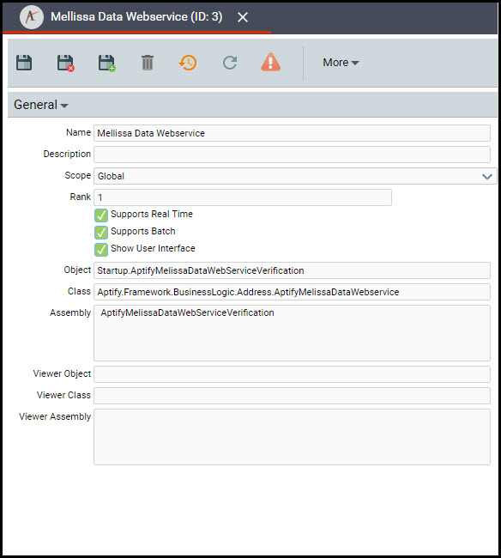Close the Mellissa Data Webservice tab
The height and width of the screenshot is (558, 501).
(x=243, y=17)
